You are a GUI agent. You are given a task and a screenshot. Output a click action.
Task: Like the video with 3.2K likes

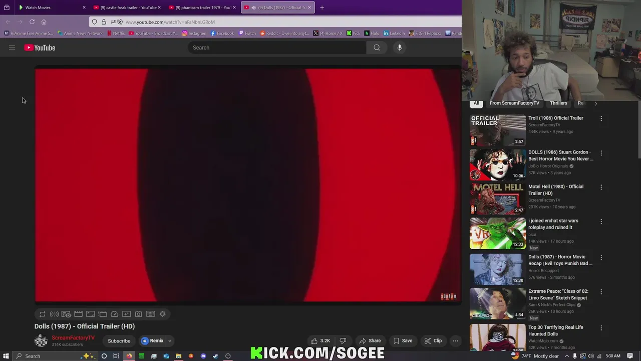(320, 341)
